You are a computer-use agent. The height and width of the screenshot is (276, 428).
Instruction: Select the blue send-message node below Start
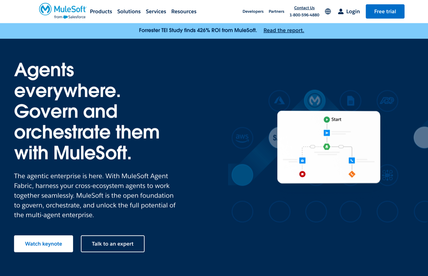pos(327,132)
